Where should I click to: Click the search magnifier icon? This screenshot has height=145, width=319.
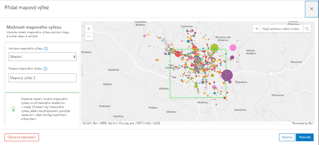[x=307, y=29]
